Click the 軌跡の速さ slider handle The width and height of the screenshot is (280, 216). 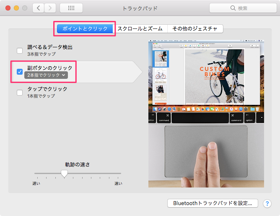click(64, 174)
